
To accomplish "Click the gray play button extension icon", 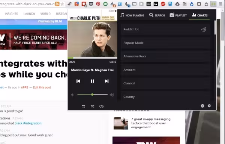I will (141, 4).
